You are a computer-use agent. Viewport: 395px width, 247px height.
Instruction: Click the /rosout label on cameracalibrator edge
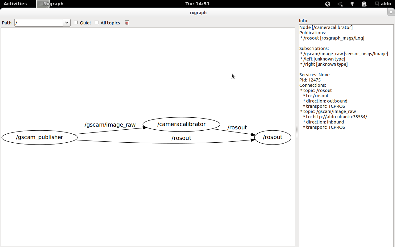(237, 128)
